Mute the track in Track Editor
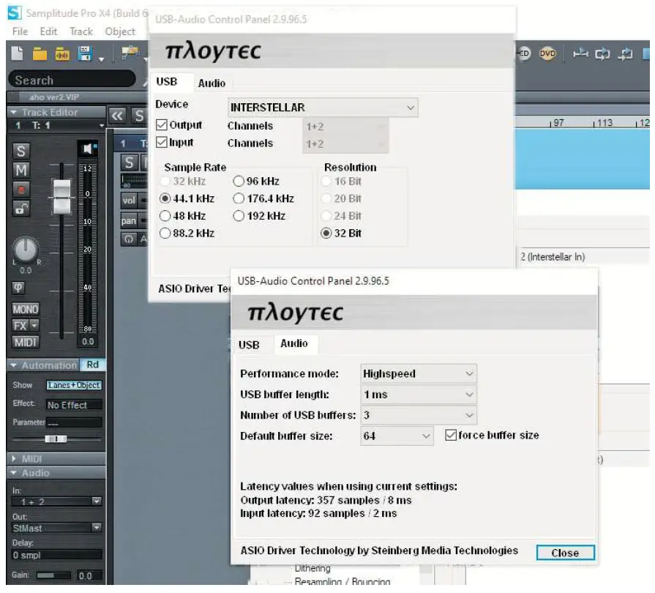655x593 pixels. tap(21, 170)
